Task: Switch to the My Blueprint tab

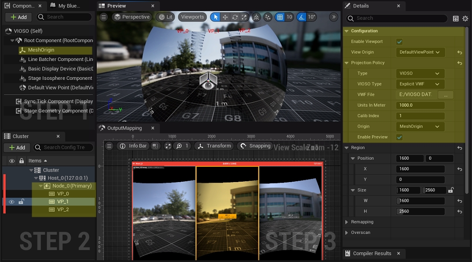Action: pyautogui.click(x=68, y=6)
